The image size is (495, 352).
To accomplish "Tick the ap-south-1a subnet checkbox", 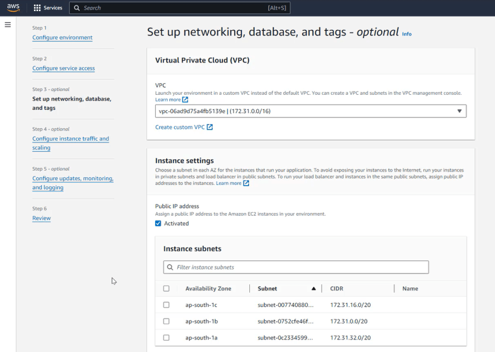I will pyautogui.click(x=166, y=337).
